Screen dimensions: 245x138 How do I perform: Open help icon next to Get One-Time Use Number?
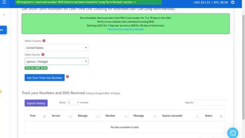point(67,77)
